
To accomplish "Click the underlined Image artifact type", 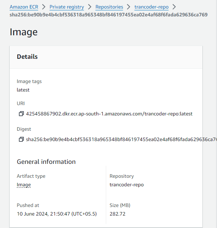I will (24, 185).
